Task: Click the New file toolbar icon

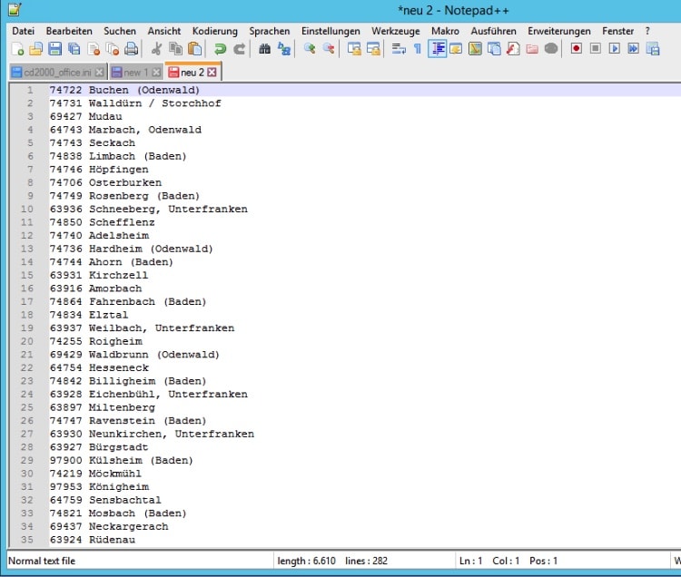Action: pos(17,49)
